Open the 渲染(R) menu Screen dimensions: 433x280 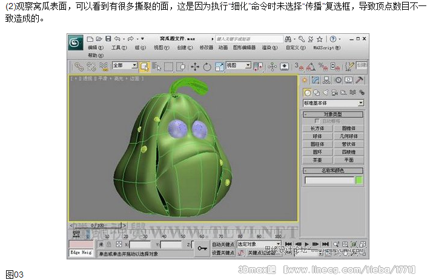(x=269, y=48)
